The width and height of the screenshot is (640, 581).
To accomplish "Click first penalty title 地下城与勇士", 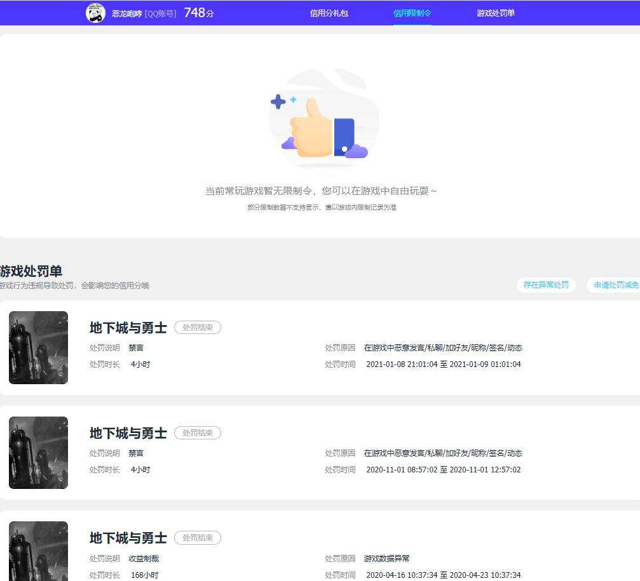I will [128, 328].
